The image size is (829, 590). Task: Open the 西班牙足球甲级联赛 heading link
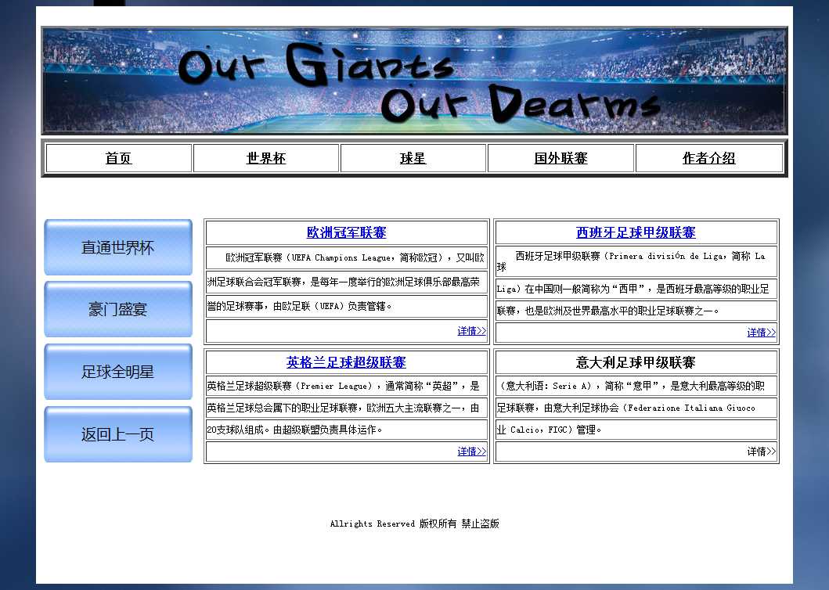pos(636,232)
